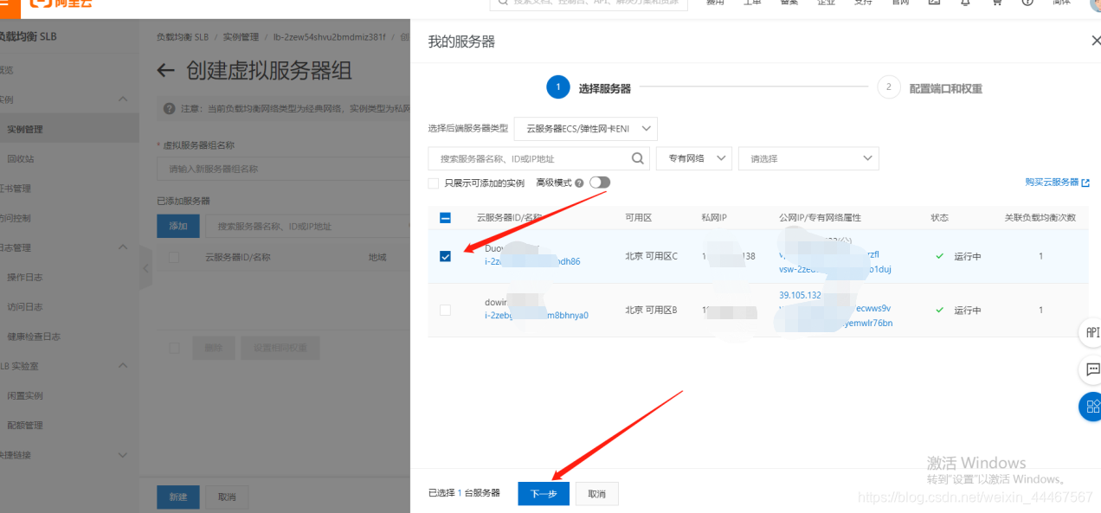
Task: Open the shopping cart icon in top bar
Action: [996, 3]
